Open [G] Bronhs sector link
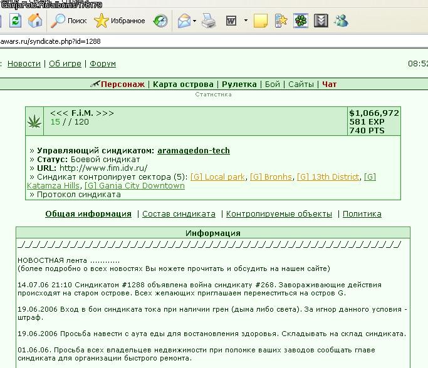This screenshot has width=428, height=368. tap(271, 177)
